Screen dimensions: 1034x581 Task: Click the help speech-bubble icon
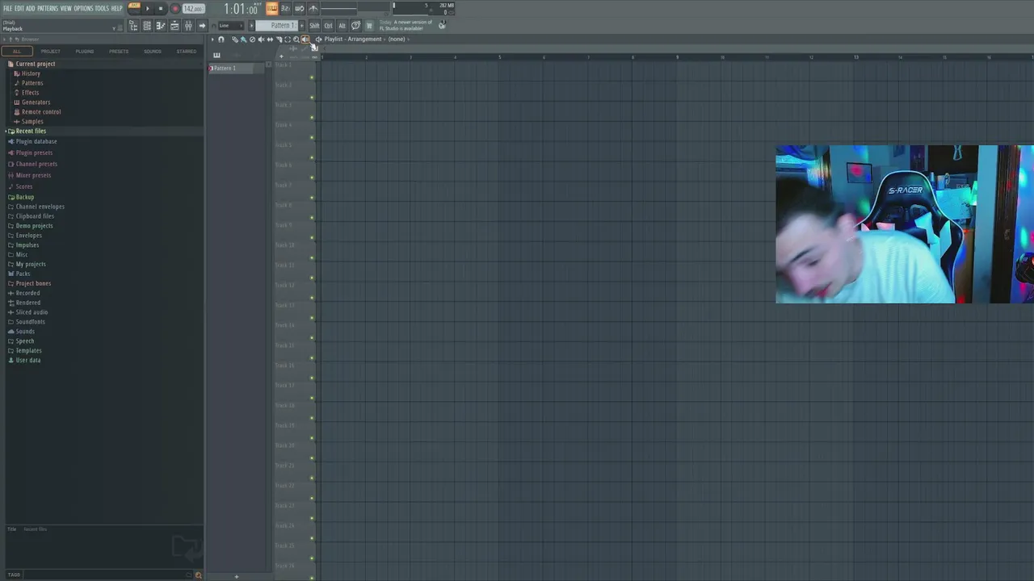click(355, 26)
